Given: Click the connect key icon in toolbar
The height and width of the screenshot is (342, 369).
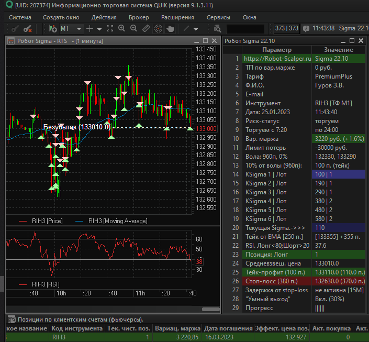Looking at the screenshot, I should (15, 29).
